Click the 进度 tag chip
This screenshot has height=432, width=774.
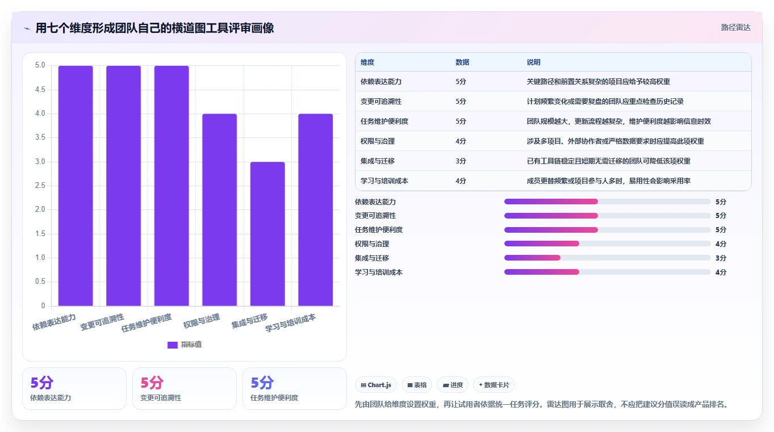[x=453, y=385]
